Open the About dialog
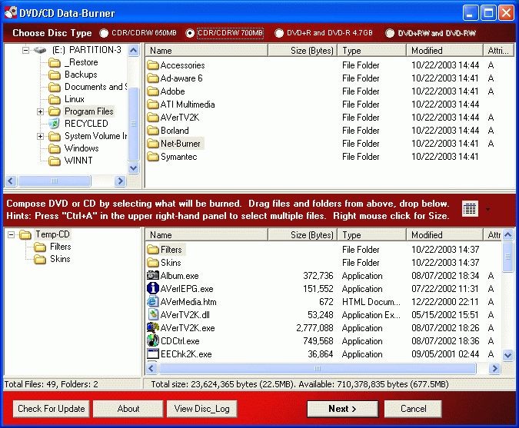The height and width of the screenshot is (428, 519). pos(128,409)
